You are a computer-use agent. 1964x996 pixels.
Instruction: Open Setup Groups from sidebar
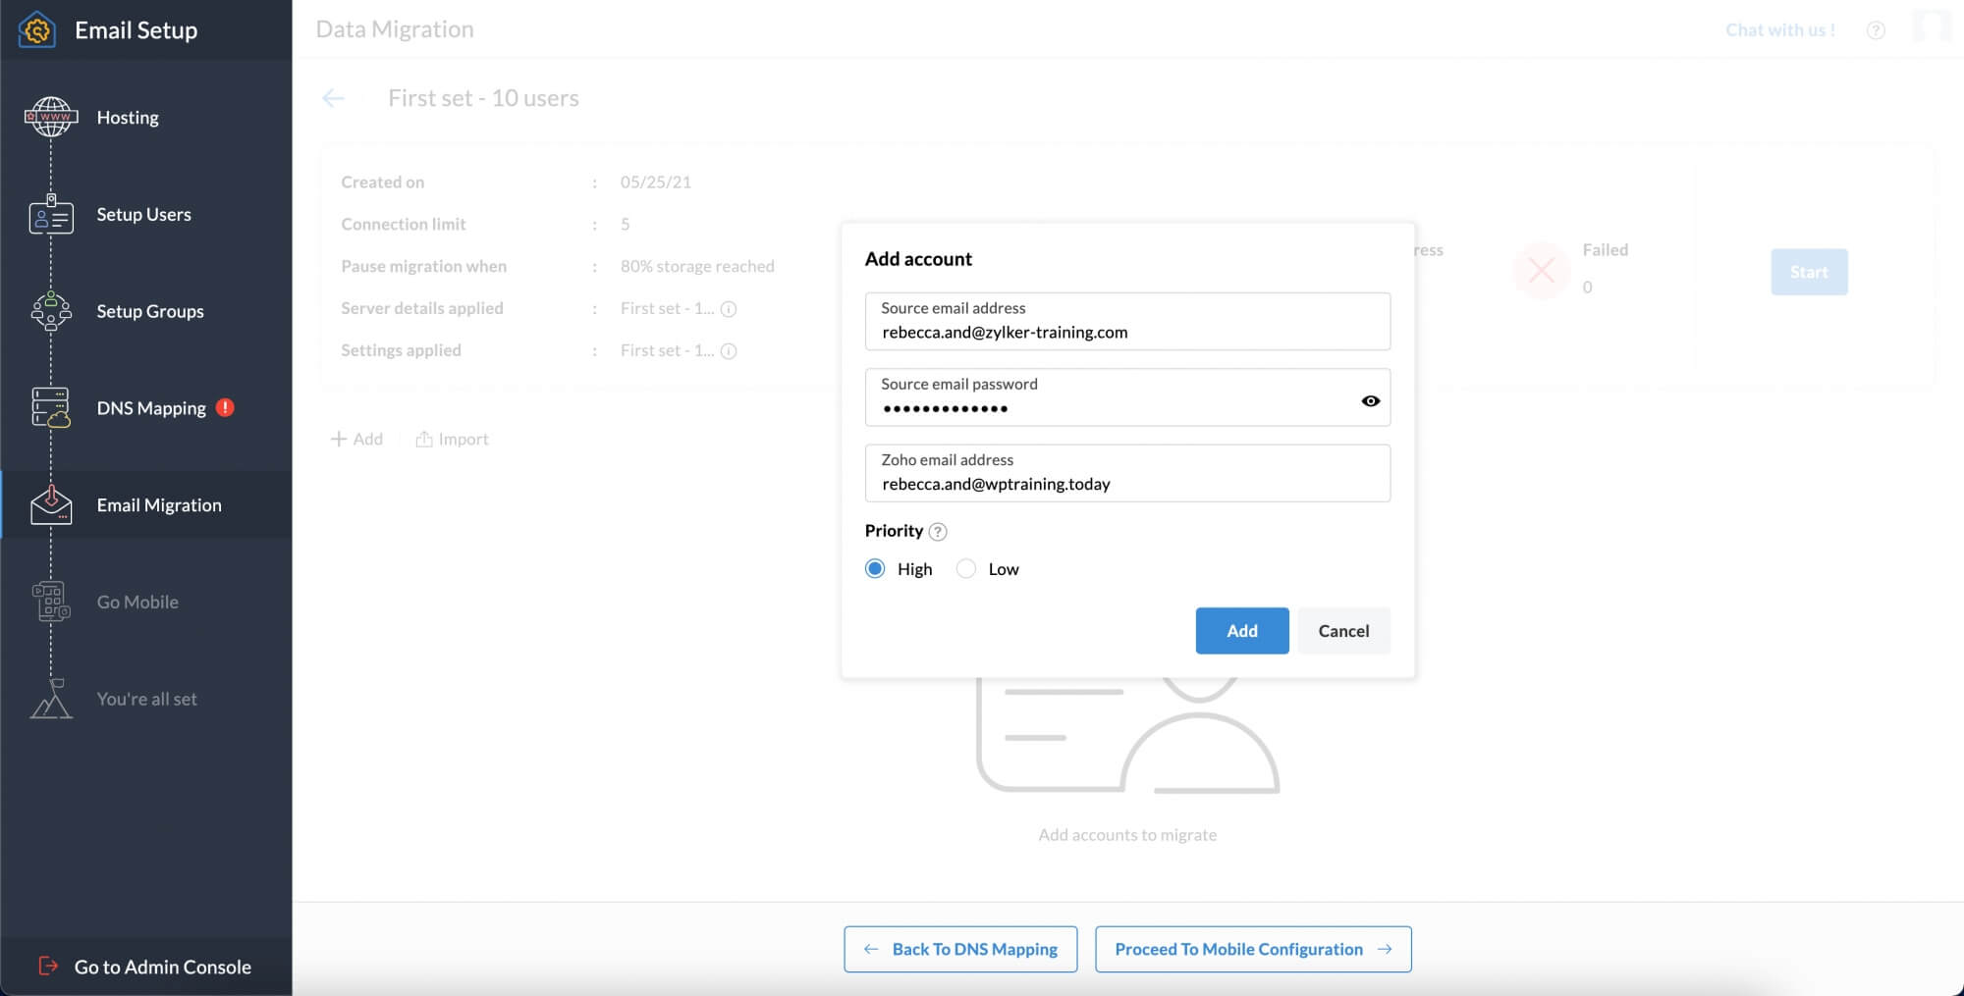[x=50, y=311]
